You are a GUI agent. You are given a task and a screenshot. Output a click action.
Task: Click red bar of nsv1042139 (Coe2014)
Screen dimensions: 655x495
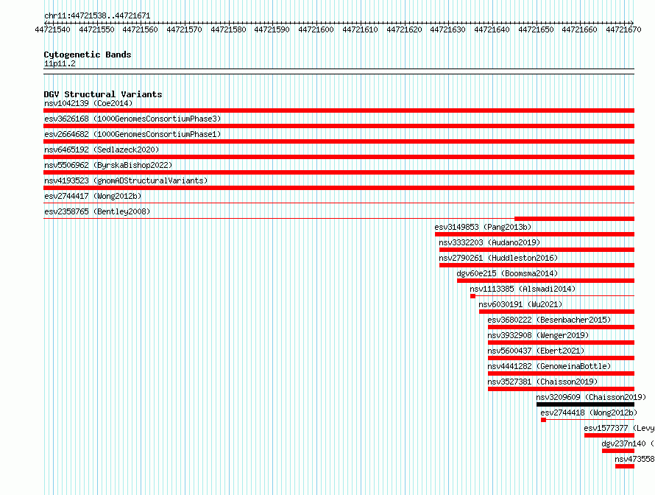339,110
